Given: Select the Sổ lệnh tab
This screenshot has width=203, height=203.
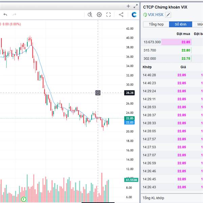Looking at the screenshot, I should pos(181,24).
